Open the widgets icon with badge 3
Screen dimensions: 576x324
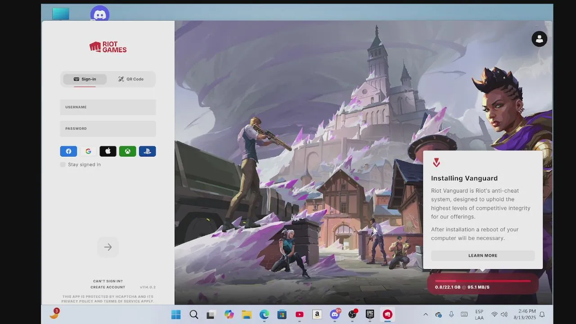pos(54,314)
